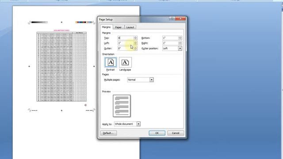Adjust the Top margin spinner arrows
Image resolution: width=283 pixels, height=159 pixels.
coord(135,38)
